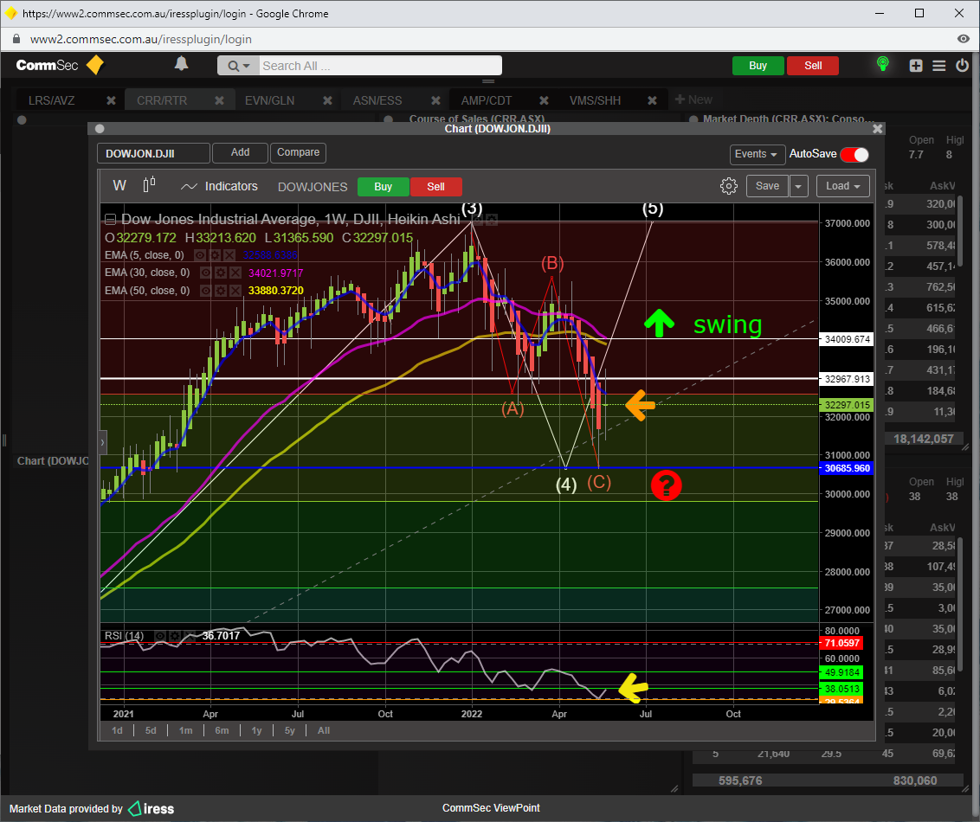
Task: Open chart settings gear icon
Action: 729,186
